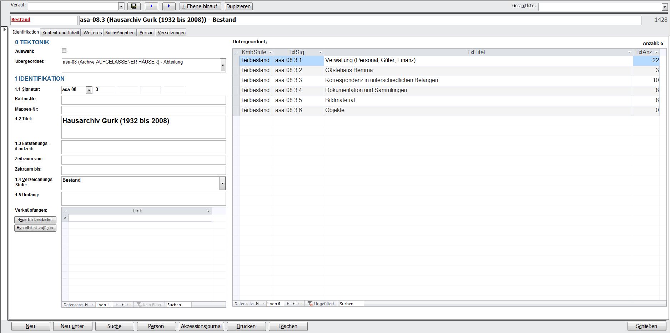Select the Gästehaus Hemma row
The image size is (670, 333).
click(x=349, y=70)
